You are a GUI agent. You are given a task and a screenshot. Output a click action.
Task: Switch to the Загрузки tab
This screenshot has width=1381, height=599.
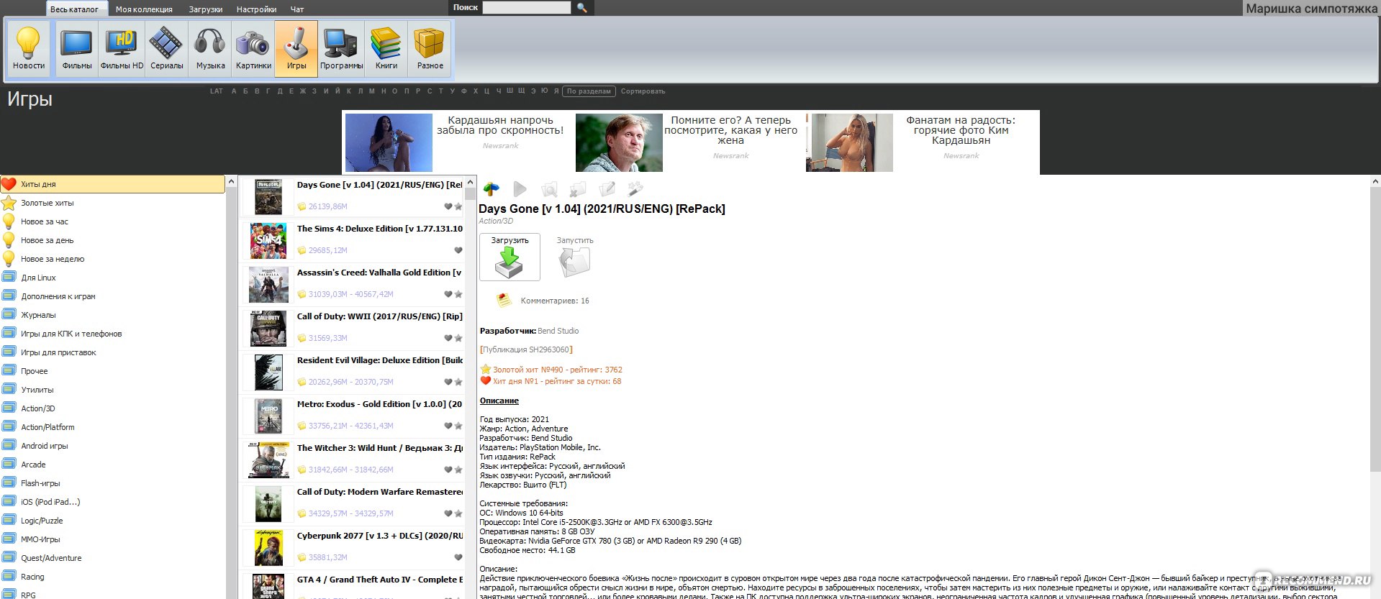(x=206, y=9)
